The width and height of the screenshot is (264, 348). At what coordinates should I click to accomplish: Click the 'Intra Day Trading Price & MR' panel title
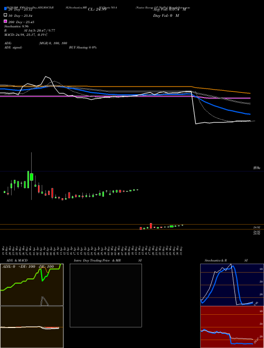pyautogui.click(x=97, y=260)
